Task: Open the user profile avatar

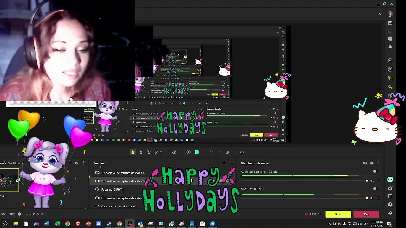Action: [390, 14]
